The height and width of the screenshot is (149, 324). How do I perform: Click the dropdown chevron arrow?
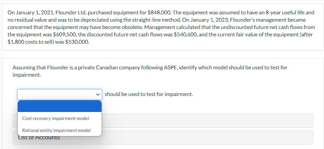[x=98, y=94]
